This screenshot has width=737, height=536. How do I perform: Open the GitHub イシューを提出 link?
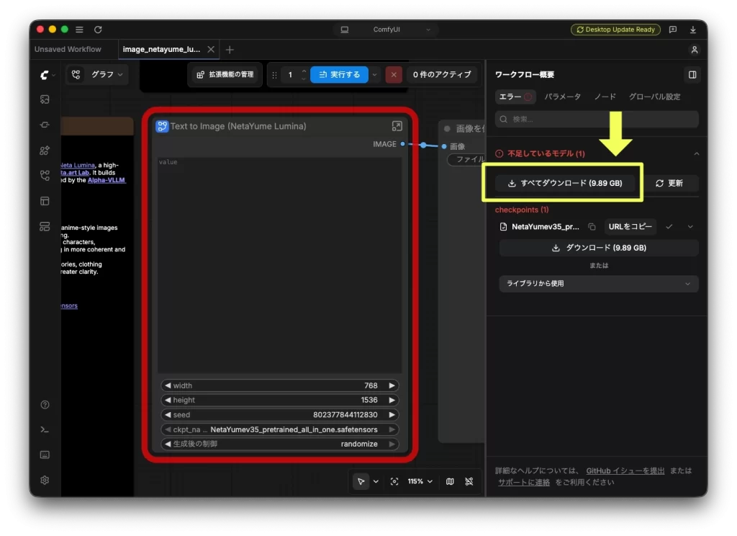pyautogui.click(x=625, y=470)
